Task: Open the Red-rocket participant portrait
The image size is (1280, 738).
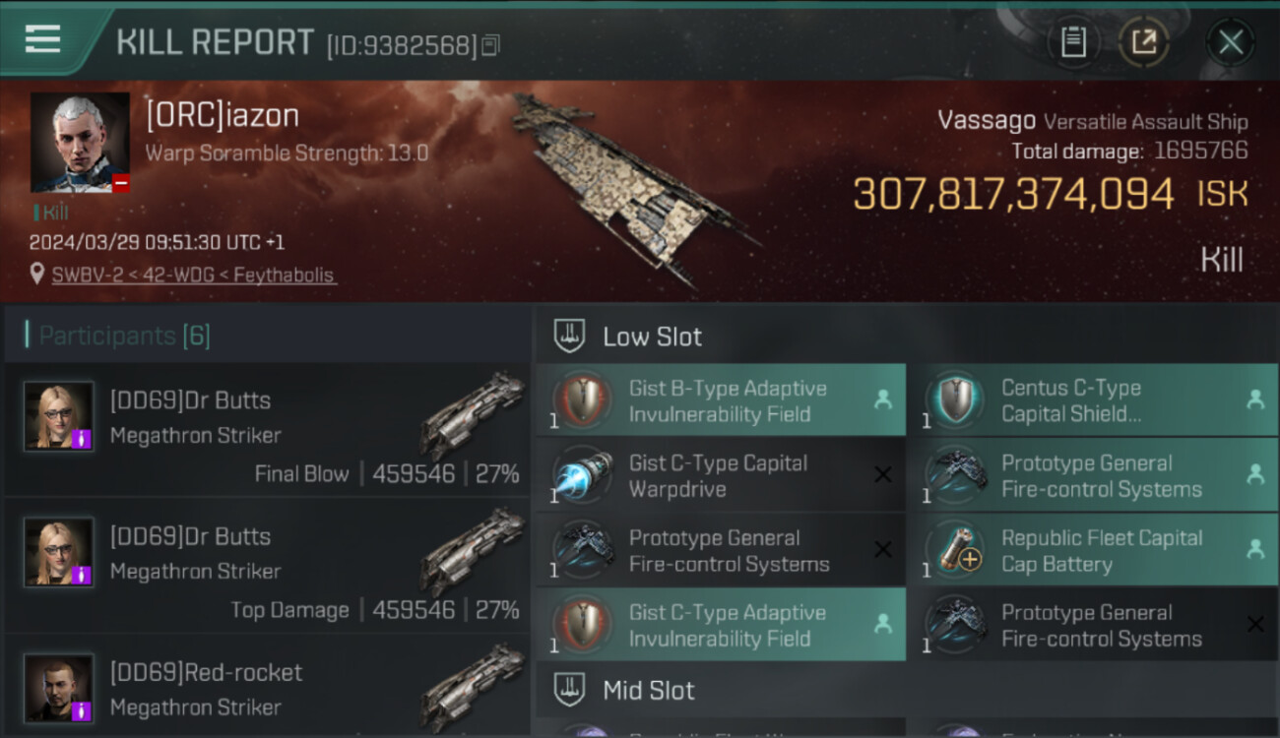Action: [59, 688]
